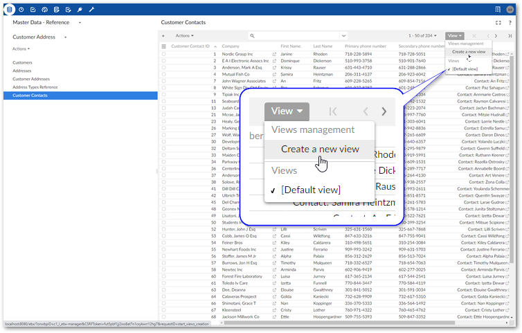Open Addresses in the left navigation
The width and height of the screenshot is (522, 333).
[23, 71]
